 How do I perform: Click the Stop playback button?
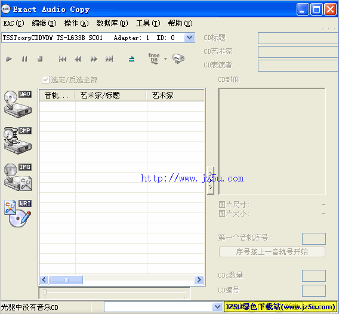(x=40, y=59)
